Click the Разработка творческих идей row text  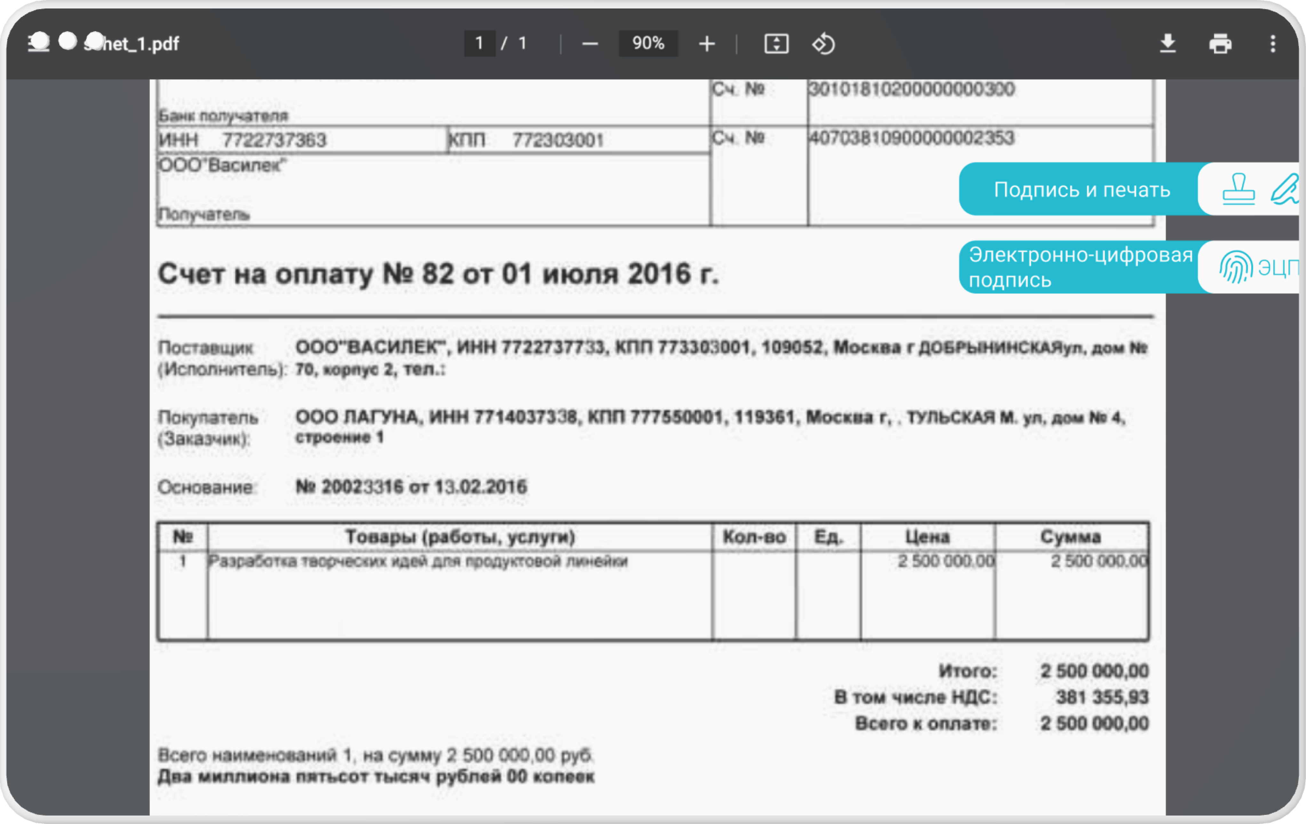click(x=418, y=561)
